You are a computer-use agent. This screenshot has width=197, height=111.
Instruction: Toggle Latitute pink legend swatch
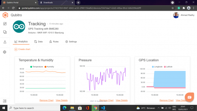pyautogui.click(x=165, y=67)
